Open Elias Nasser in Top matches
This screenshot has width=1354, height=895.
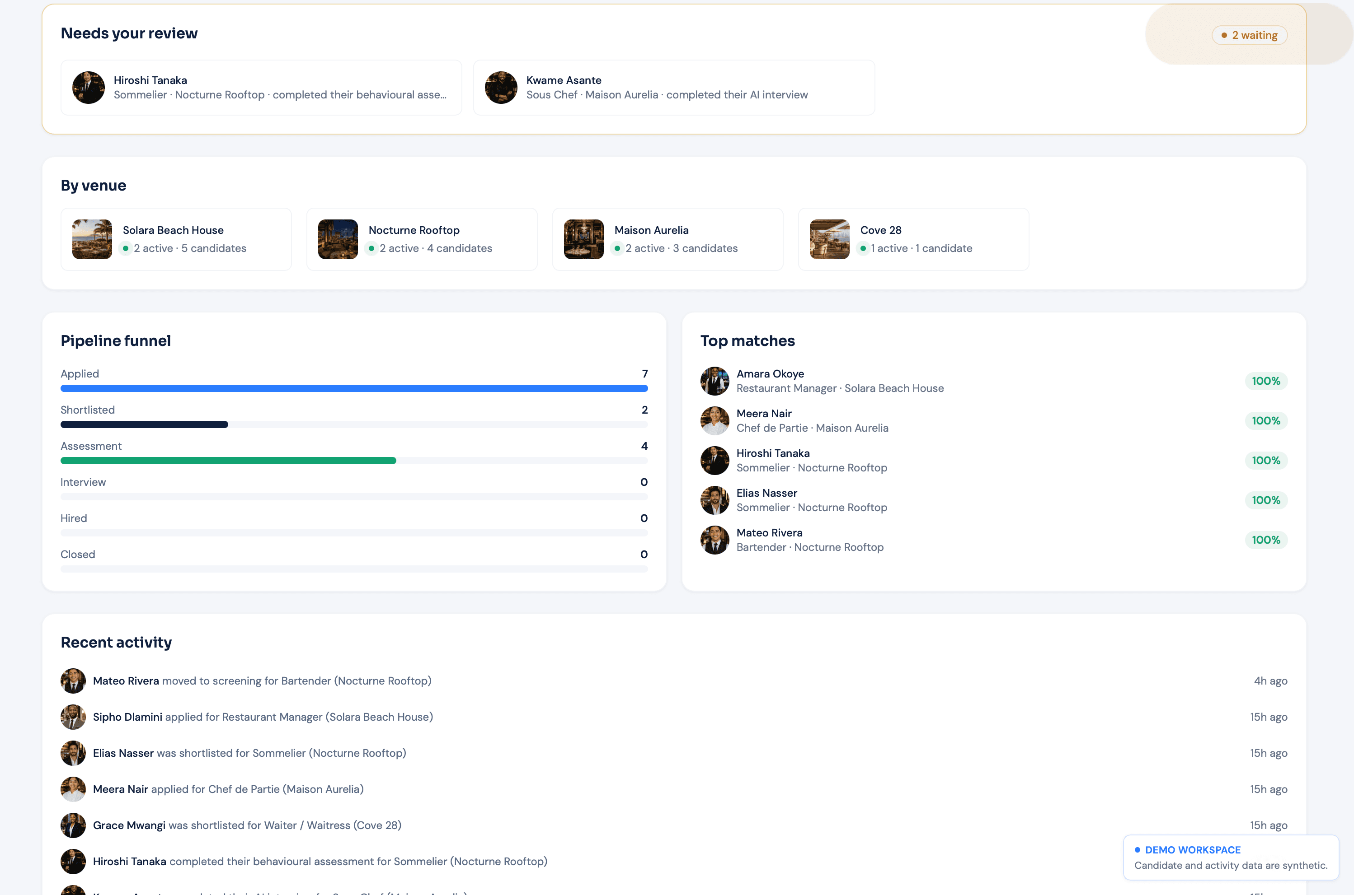tap(993, 500)
